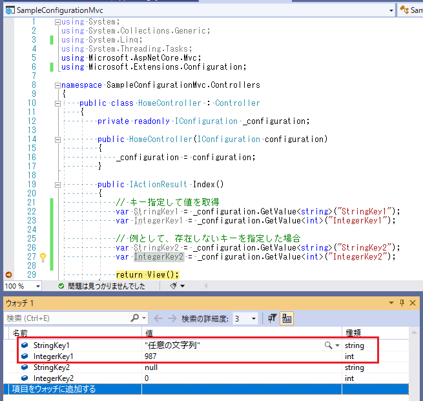Go to next search result arrow in Watch
The height and width of the screenshot is (401, 423).
pyautogui.click(x=172, y=318)
